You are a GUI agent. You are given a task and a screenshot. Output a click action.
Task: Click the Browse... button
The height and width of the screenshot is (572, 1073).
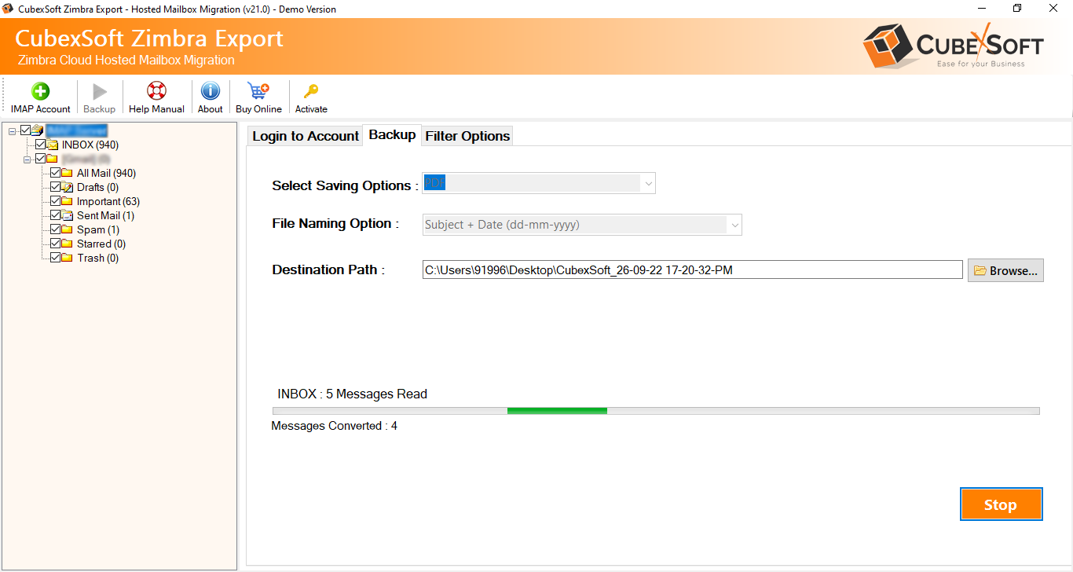click(x=1005, y=270)
